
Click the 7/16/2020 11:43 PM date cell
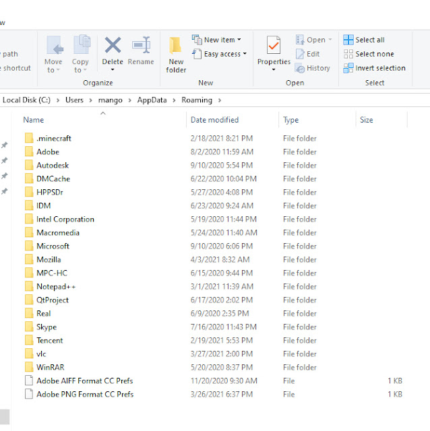tap(223, 327)
